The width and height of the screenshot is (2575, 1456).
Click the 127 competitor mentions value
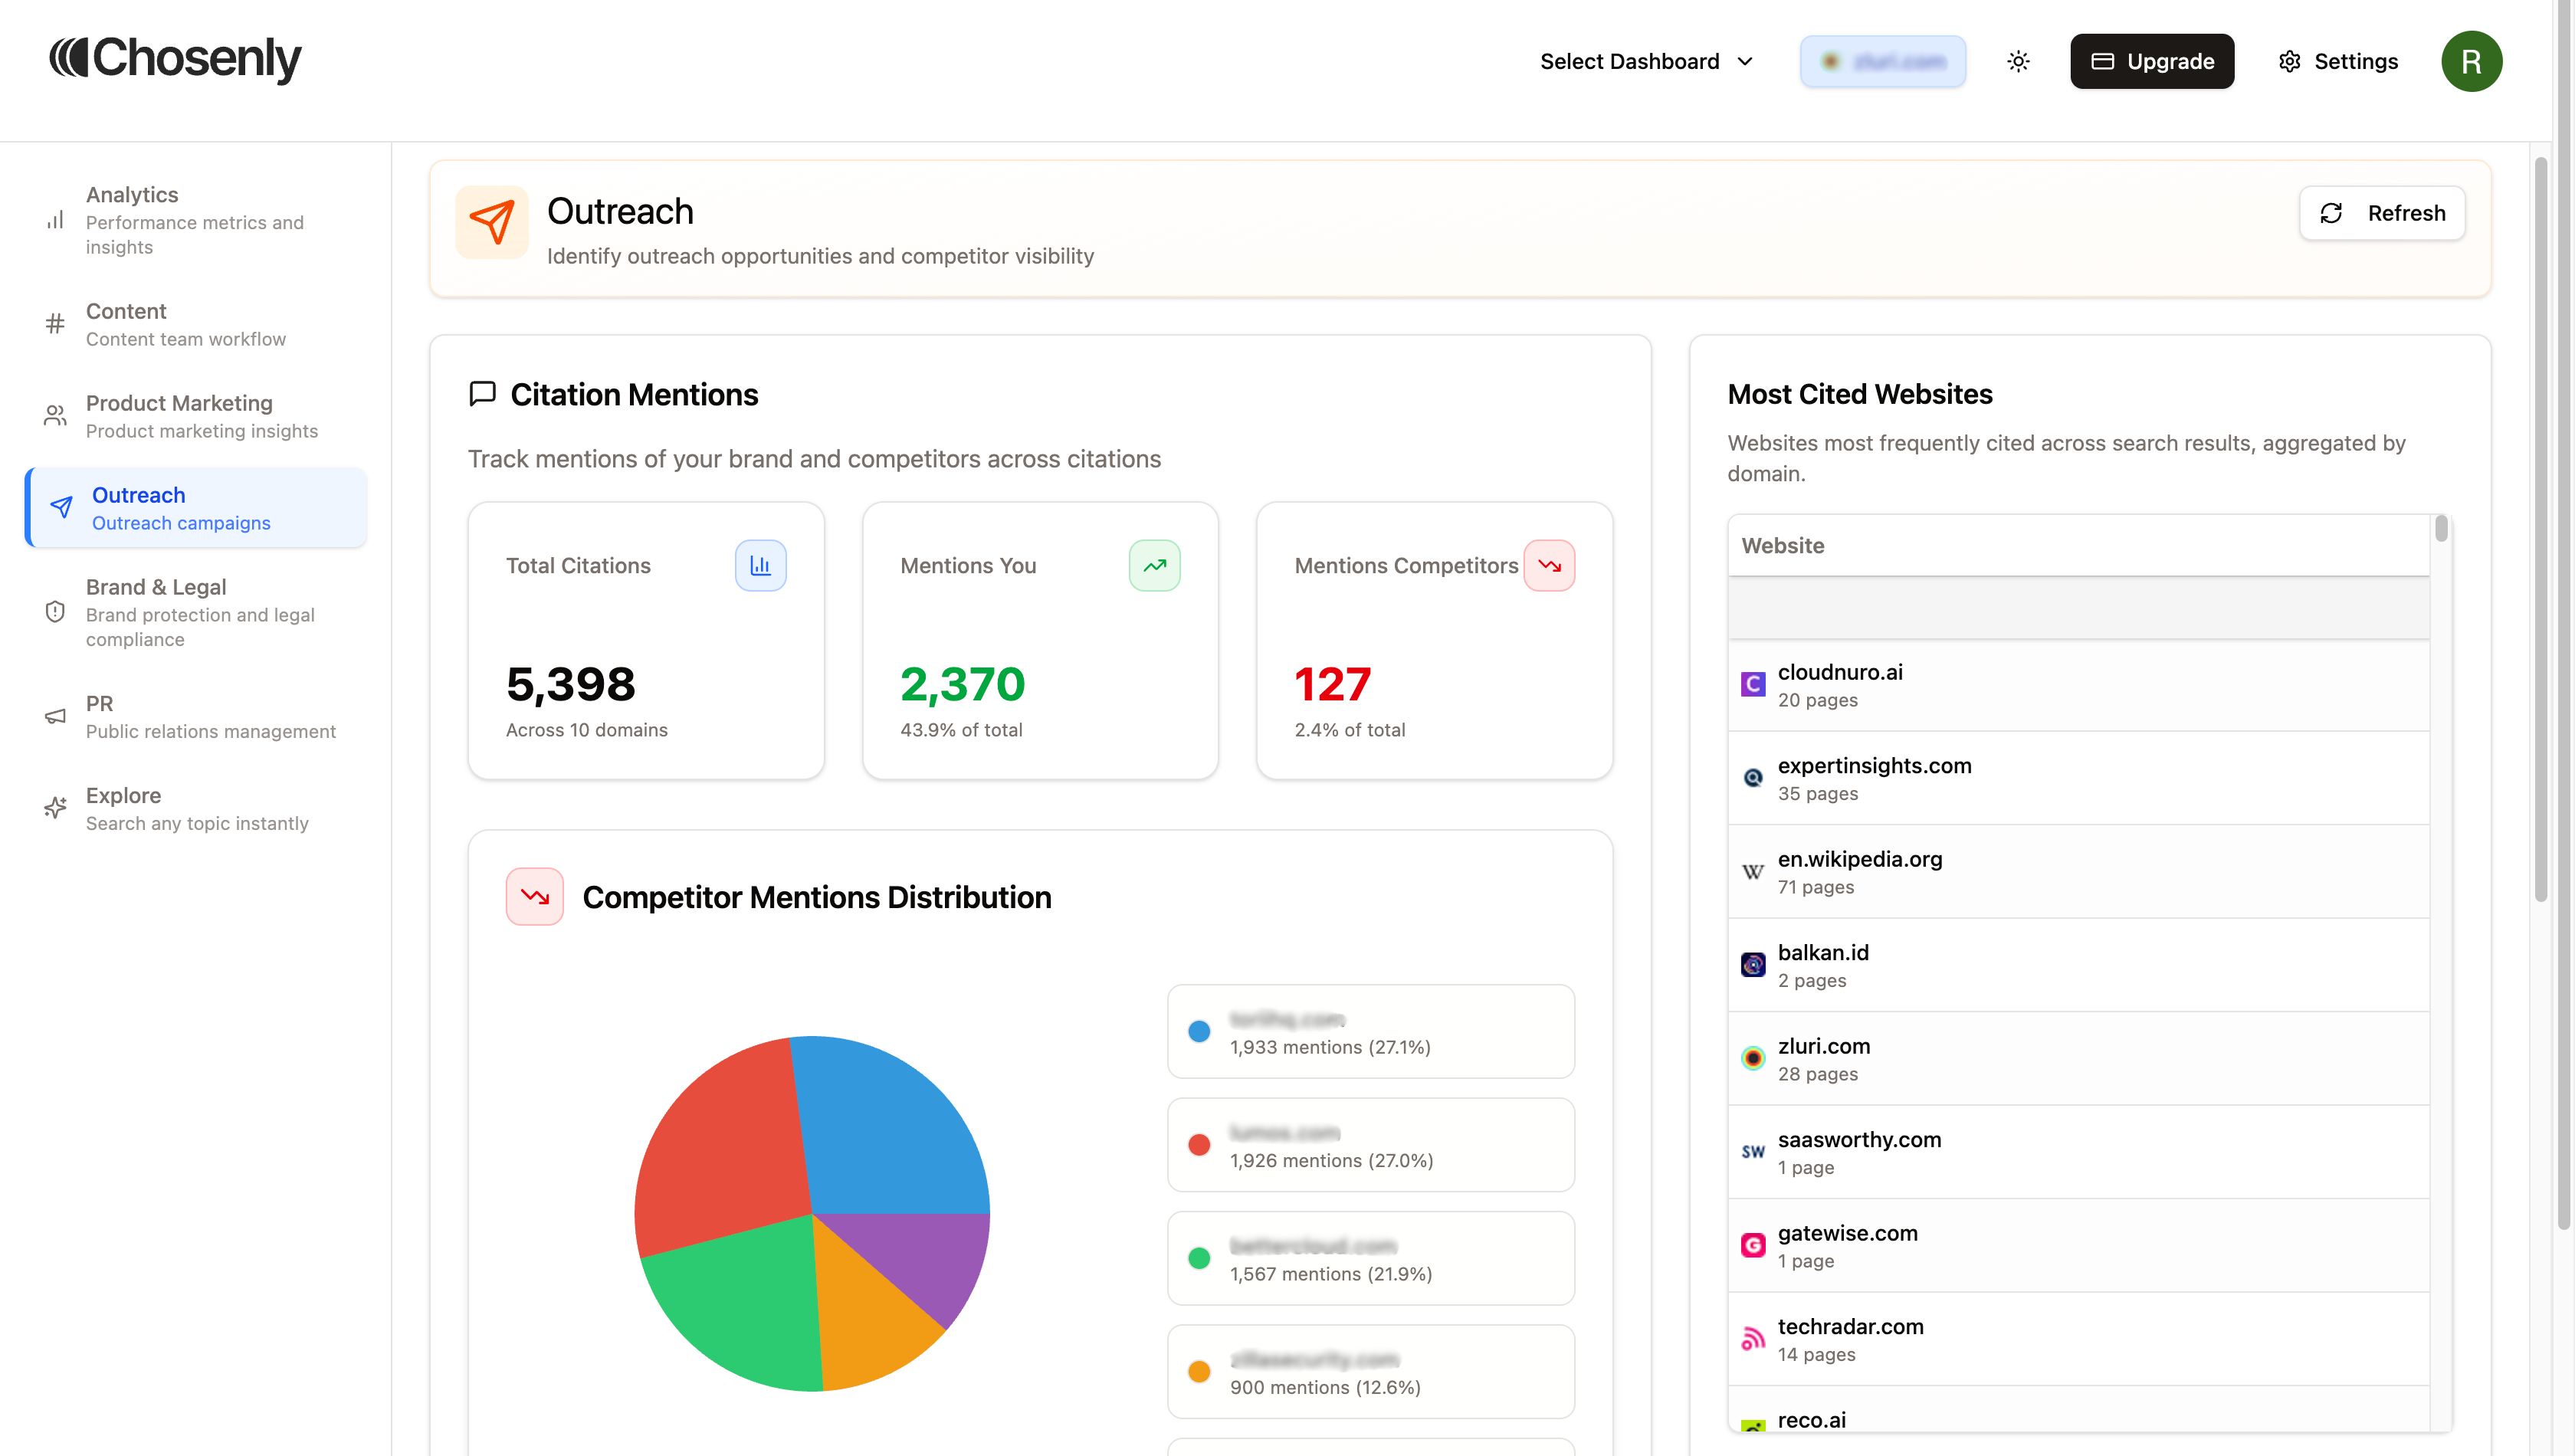click(1333, 685)
